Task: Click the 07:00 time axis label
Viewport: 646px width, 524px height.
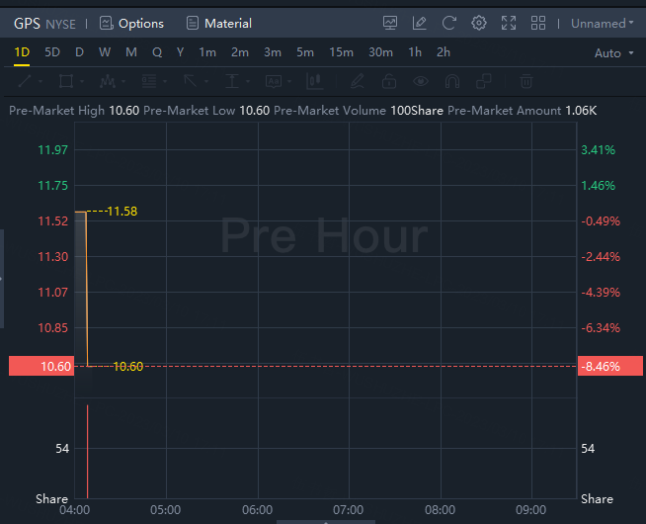Action: click(348, 510)
